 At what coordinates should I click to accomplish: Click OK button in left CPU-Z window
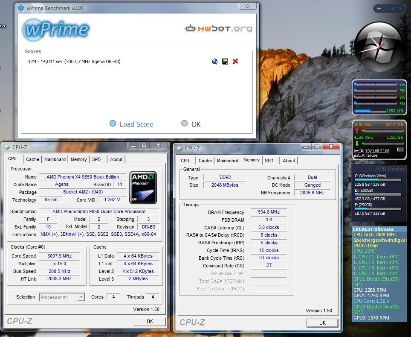[x=150, y=322]
